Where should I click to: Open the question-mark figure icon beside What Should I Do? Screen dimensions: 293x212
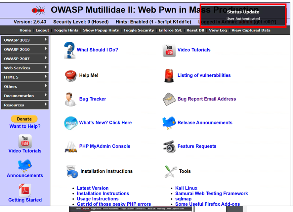[x=69, y=50]
